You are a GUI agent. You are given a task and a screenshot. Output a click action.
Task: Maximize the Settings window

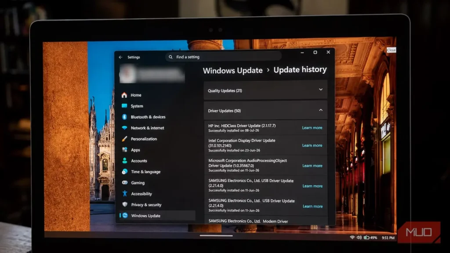click(x=315, y=52)
